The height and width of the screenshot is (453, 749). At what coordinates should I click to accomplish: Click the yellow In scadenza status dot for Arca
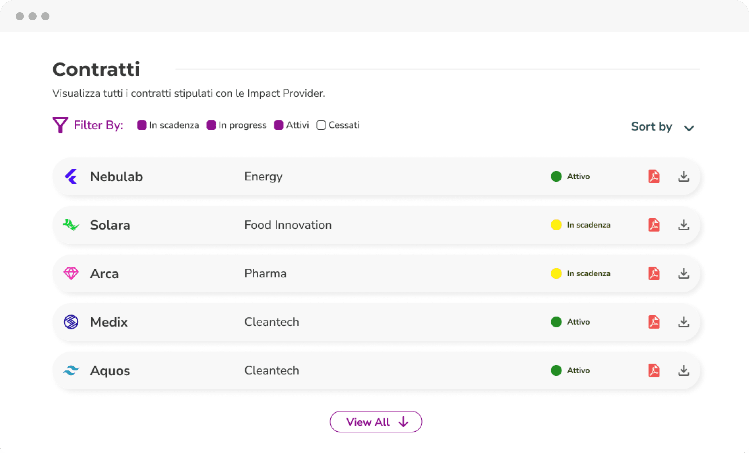point(556,273)
